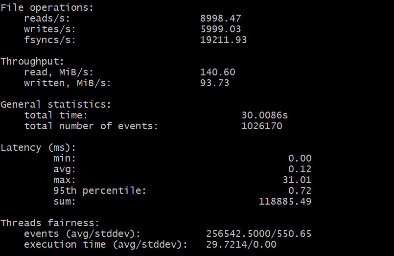Screen dimensions: 394x256
Task: Select avg latency value 0.12
Action: click(x=300, y=169)
